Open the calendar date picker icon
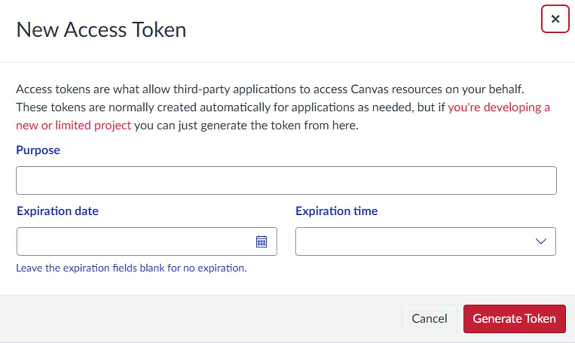Image resolution: width=575 pixels, height=343 pixels. [261, 241]
